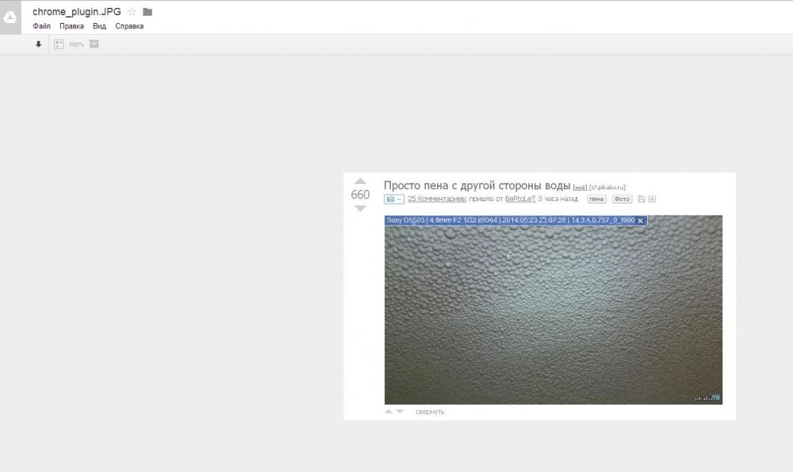Click the downvote arrow below 660
The image size is (793, 472).
click(360, 208)
